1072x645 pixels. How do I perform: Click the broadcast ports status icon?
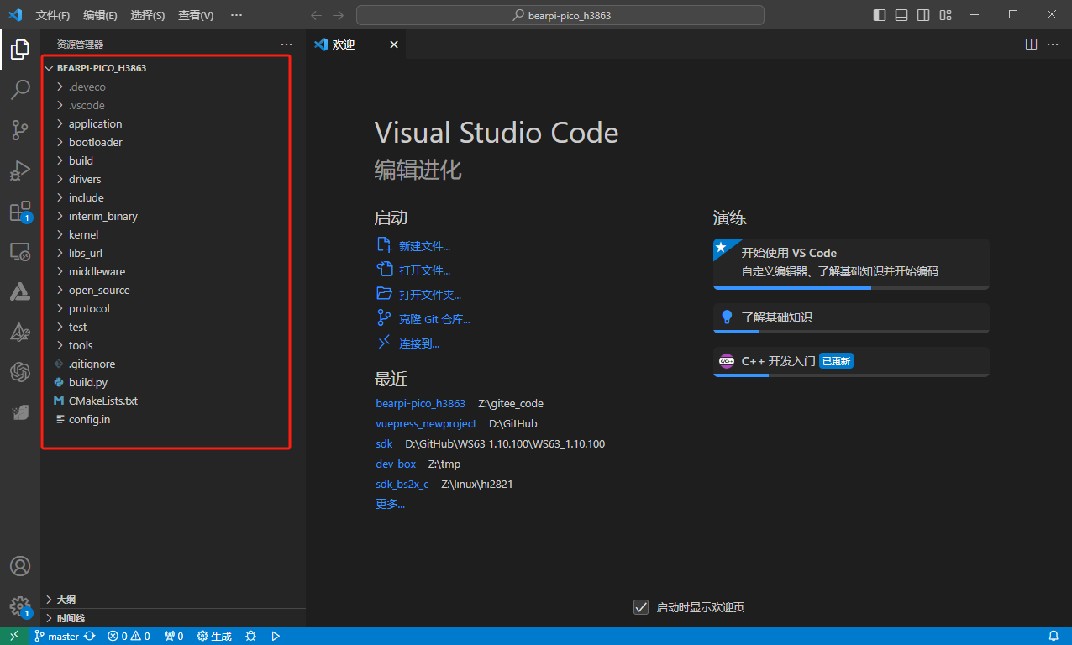[174, 637]
